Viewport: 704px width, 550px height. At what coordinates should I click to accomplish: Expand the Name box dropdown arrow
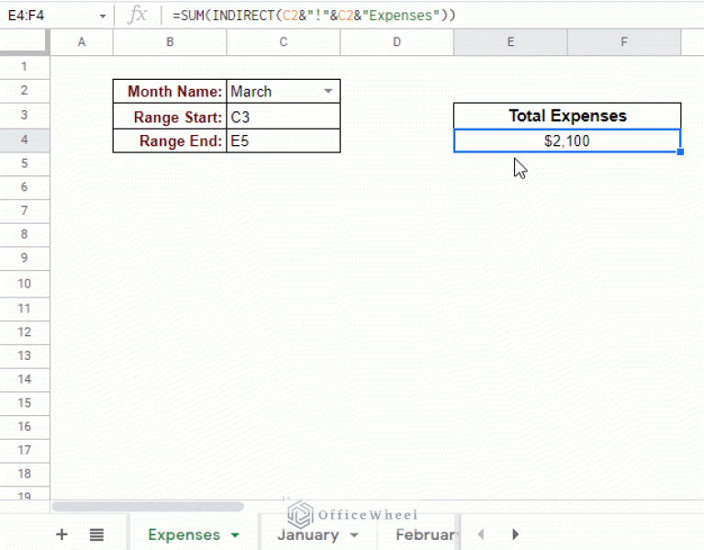103,16
